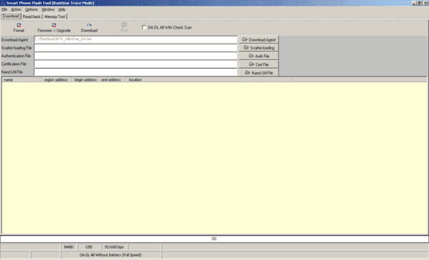Click the 921600 bps status entry
This screenshot has width=429, height=260.
[x=114, y=247]
